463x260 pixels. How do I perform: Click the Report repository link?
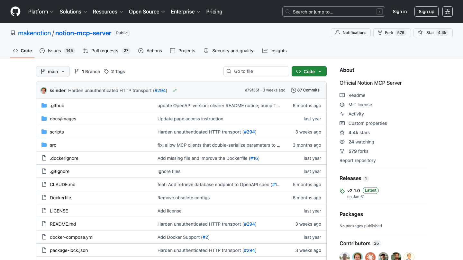click(358, 160)
